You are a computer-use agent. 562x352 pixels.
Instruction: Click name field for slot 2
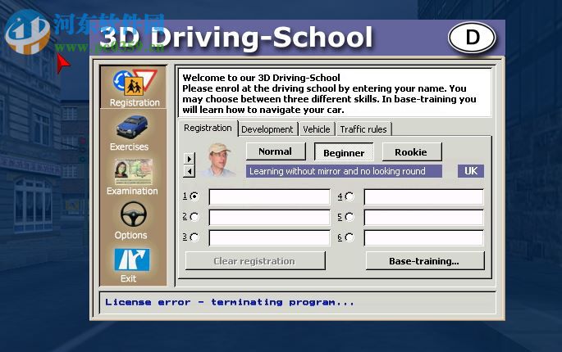tap(270, 217)
